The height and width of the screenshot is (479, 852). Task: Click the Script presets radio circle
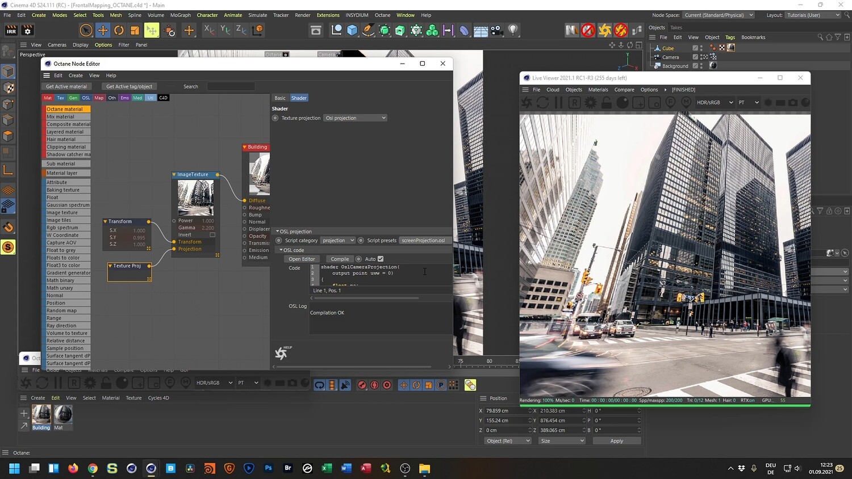point(361,241)
